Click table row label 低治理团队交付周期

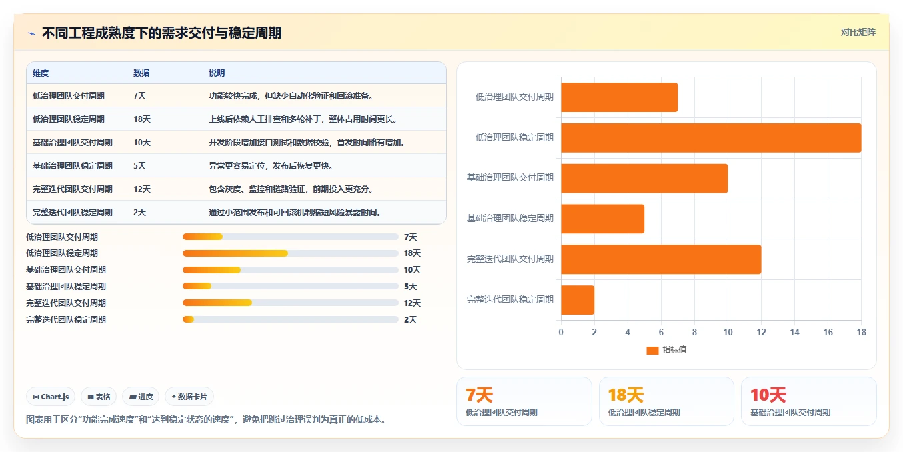tap(69, 95)
